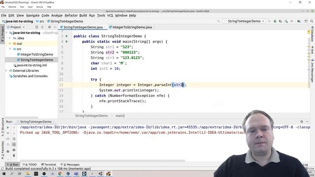The width and height of the screenshot is (315, 177).
Task: Select IntegerToStringDemo in project tree
Action: [36, 55]
